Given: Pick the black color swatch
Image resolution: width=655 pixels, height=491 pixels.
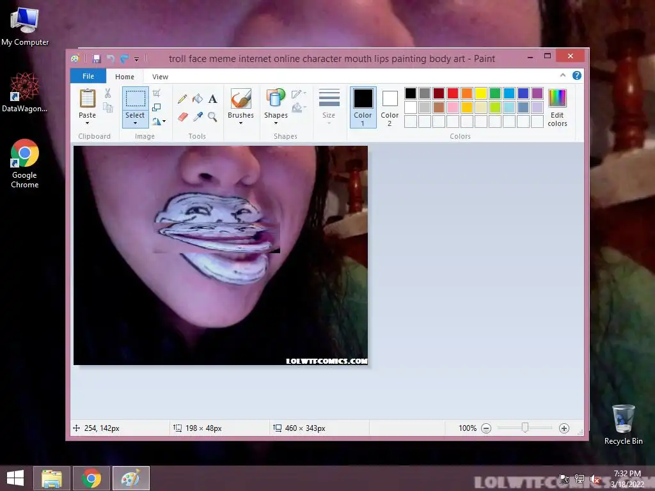Looking at the screenshot, I should (x=411, y=93).
